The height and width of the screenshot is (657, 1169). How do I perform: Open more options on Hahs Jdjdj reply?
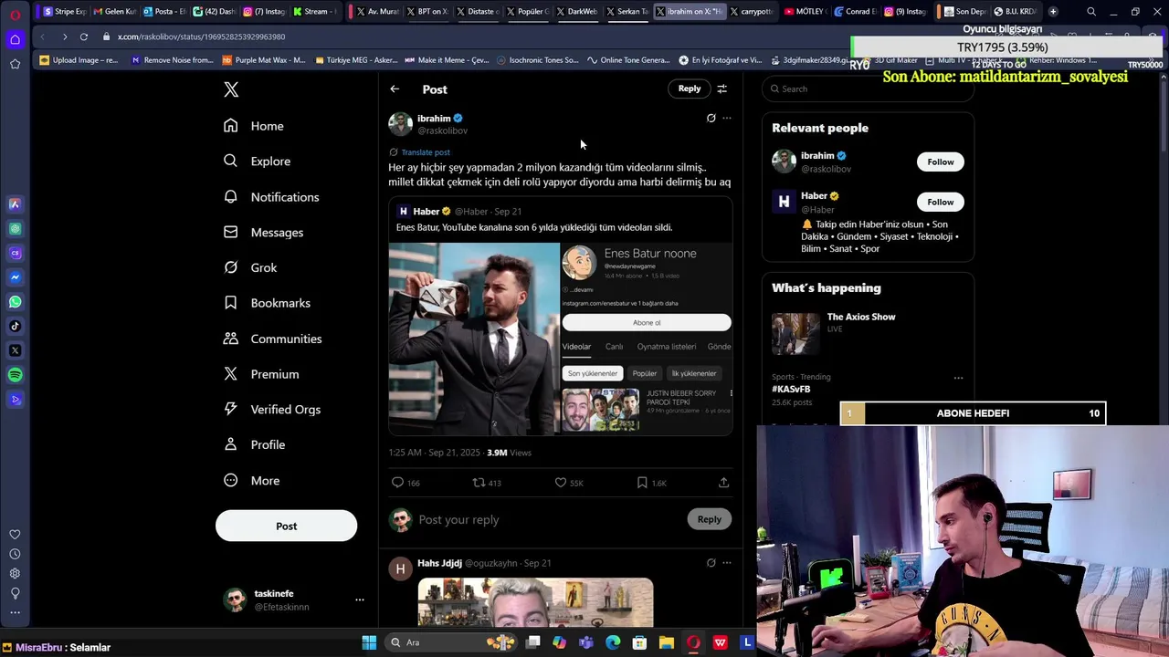(x=727, y=563)
